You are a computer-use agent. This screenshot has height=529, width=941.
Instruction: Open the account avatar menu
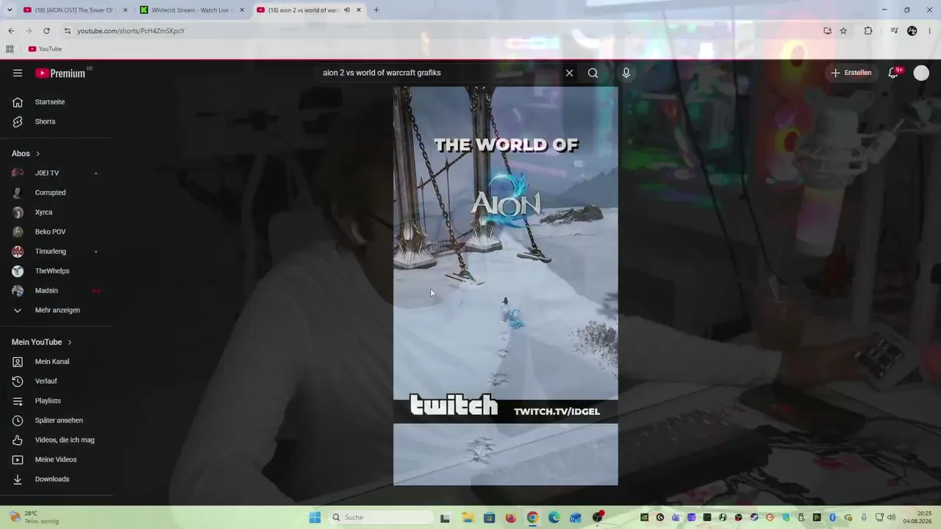(921, 73)
